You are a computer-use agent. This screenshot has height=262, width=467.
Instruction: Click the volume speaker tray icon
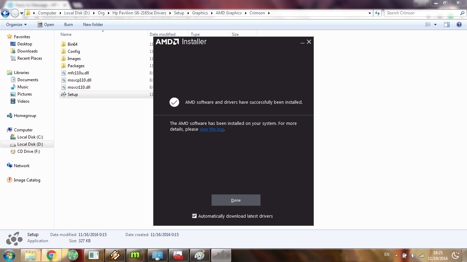[x=413, y=255]
